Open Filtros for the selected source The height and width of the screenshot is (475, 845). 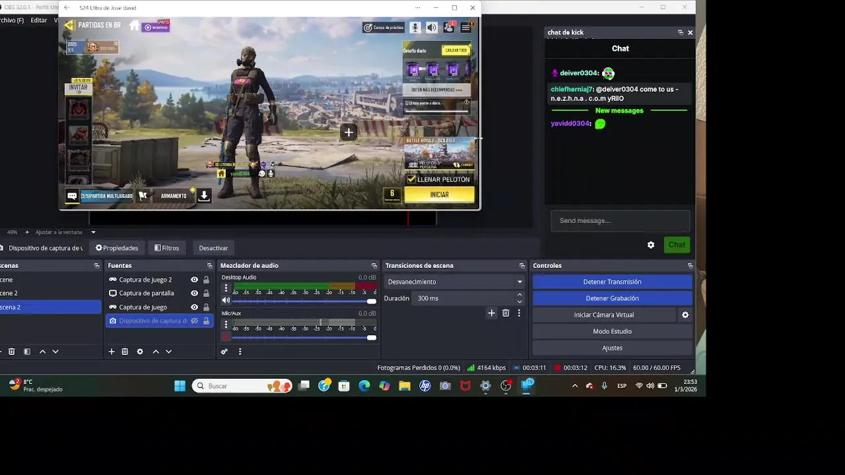click(166, 248)
